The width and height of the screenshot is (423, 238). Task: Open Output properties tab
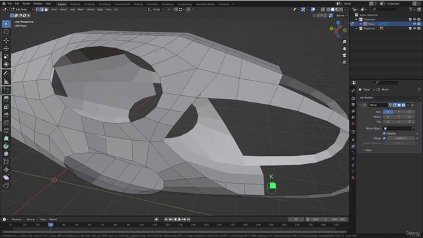(x=353, y=104)
